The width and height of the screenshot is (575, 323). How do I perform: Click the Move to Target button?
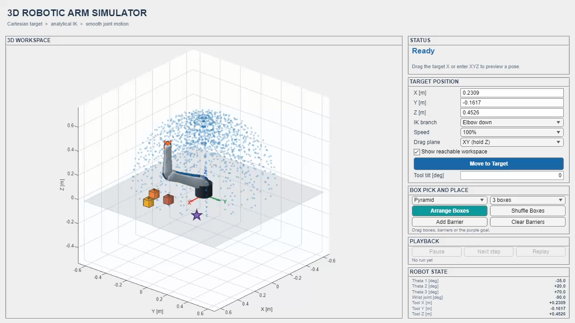point(489,164)
